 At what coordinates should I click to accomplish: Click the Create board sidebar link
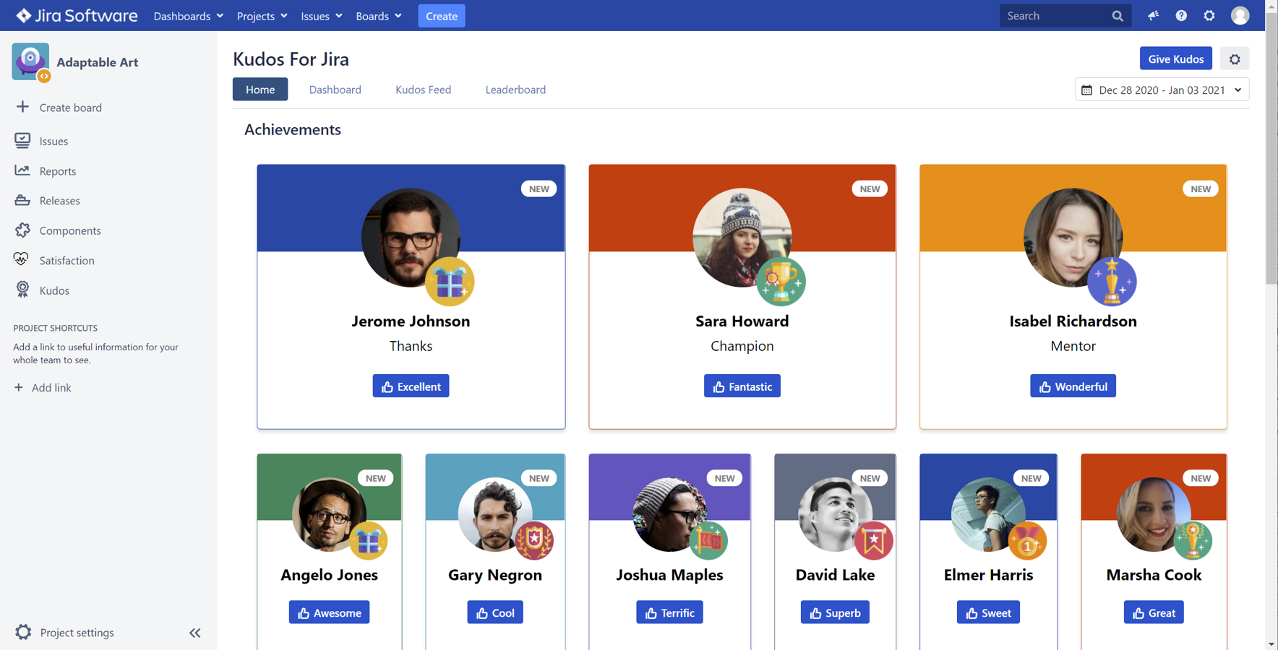pos(70,108)
